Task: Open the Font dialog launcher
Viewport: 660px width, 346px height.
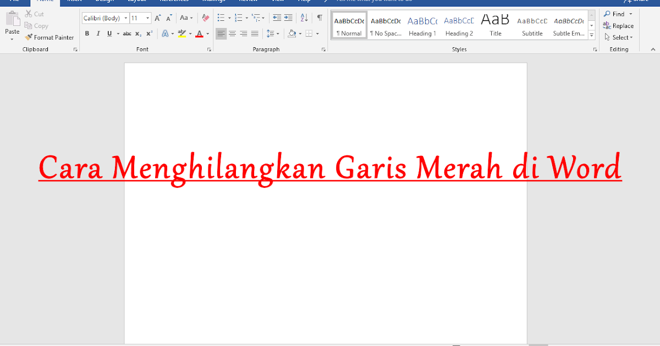Action: (x=209, y=49)
